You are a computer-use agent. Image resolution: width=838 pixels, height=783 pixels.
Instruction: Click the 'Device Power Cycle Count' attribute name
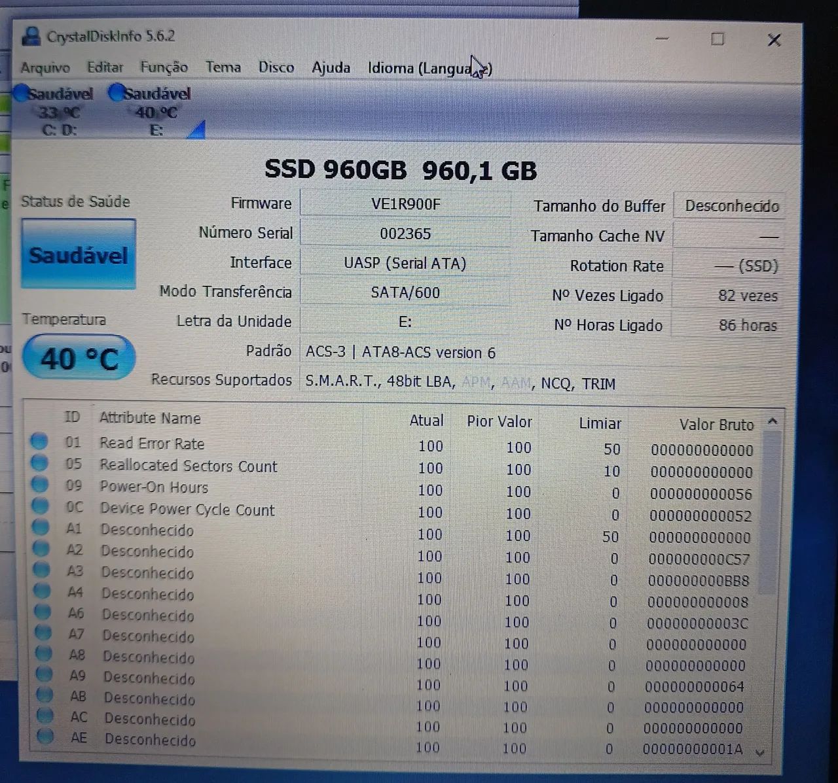tap(187, 510)
